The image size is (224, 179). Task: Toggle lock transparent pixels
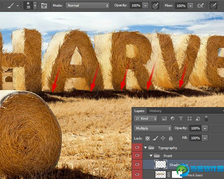(147, 138)
